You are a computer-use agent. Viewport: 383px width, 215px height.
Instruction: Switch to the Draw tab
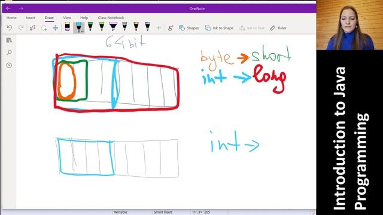coord(49,18)
